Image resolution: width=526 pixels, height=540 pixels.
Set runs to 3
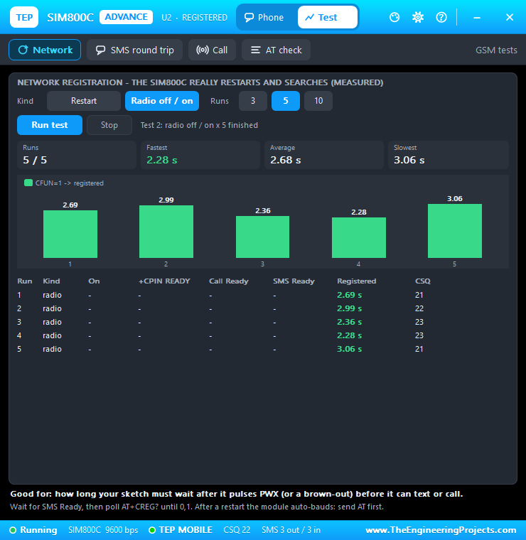click(x=253, y=101)
